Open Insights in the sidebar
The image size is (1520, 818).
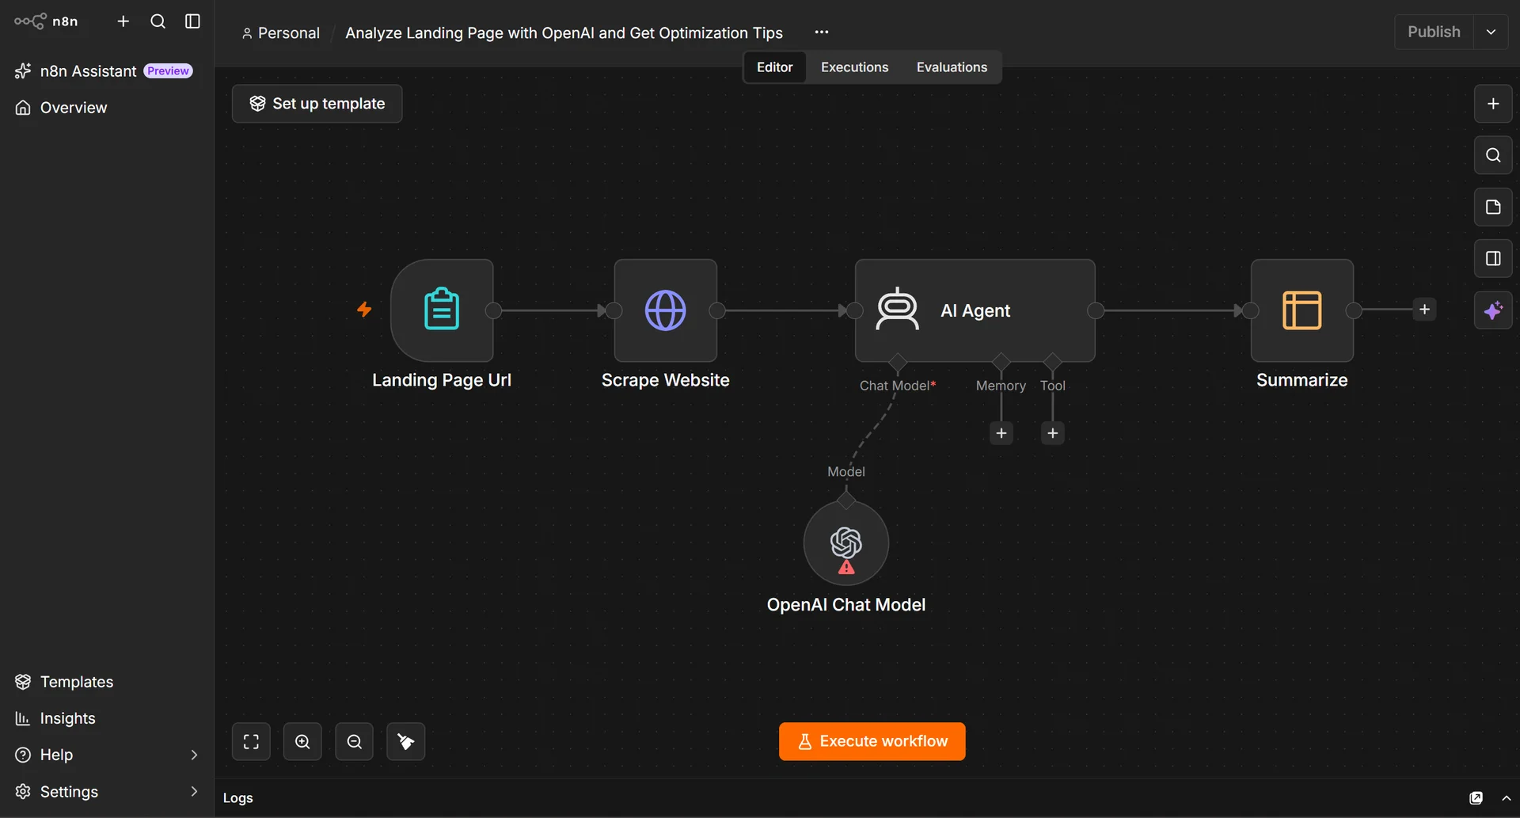[67, 718]
